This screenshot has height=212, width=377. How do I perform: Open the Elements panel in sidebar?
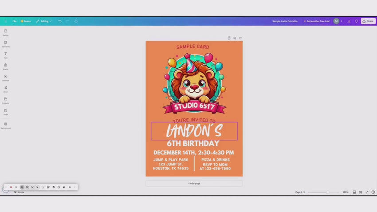pyautogui.click(x=5, y=43)
